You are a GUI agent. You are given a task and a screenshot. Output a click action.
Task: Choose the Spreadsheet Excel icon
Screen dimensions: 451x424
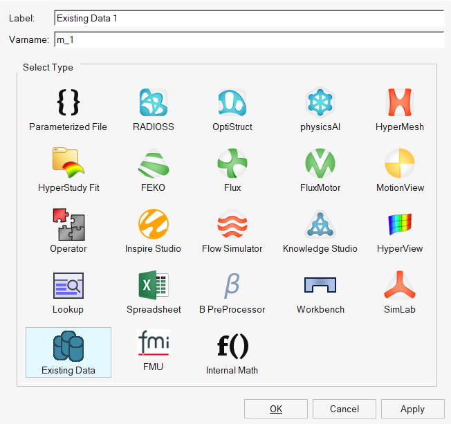[154, 285]
